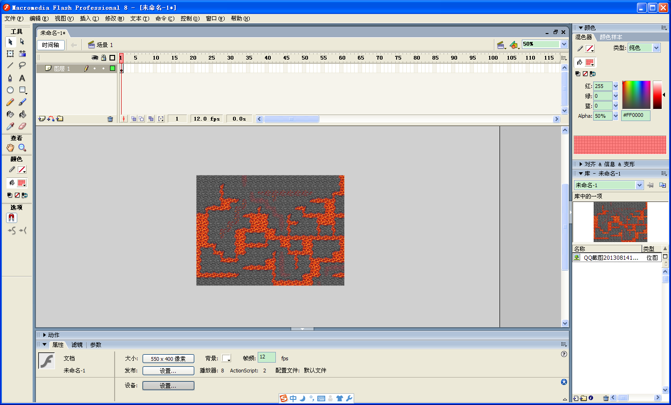The height and width of the screenshot is (405, 671).
Task: Open the 文件 menu
Action: coord(14,19)
